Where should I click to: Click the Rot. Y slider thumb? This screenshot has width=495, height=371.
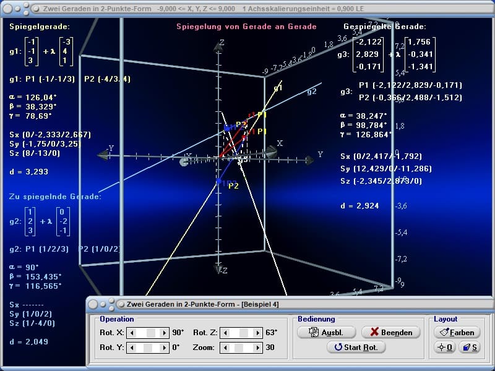pos(148,348)
